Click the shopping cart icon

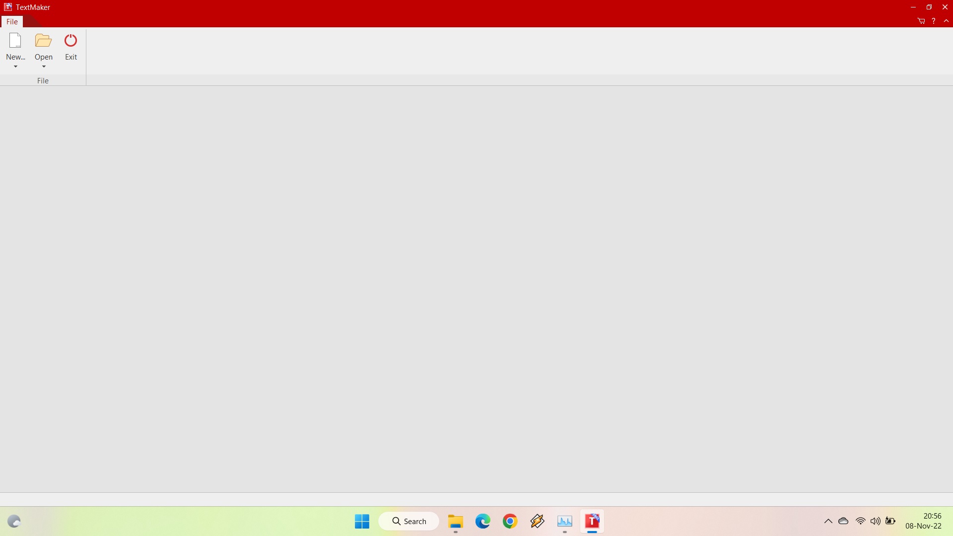921,21
